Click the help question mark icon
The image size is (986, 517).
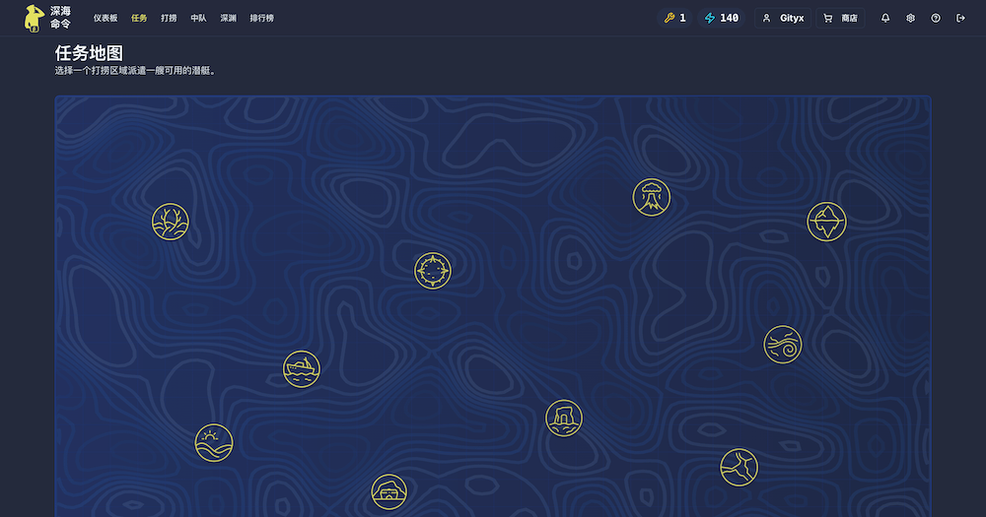pos(936,18)
